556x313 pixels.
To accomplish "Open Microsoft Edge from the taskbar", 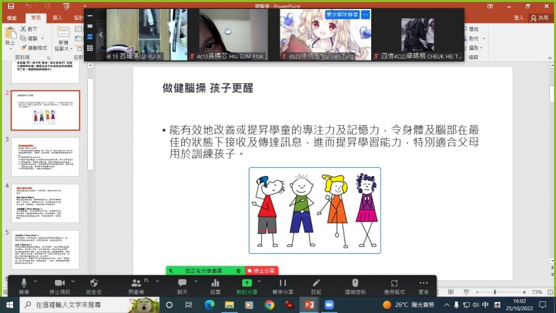I will click(209, 305).
